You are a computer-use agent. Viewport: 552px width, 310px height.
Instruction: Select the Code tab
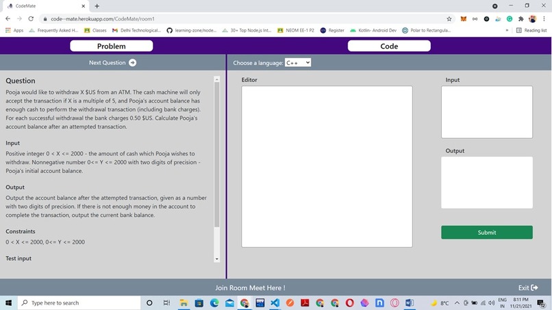[389, 46]
